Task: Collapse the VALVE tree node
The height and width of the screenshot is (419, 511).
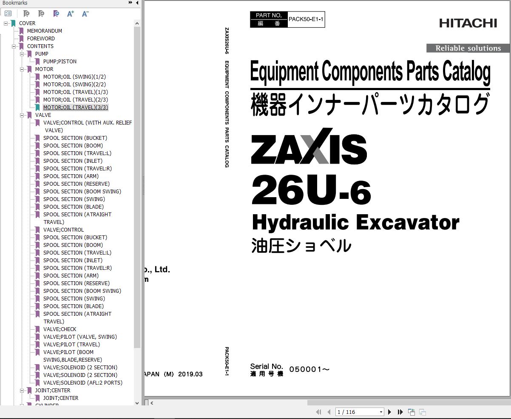Action: [22, 115]
